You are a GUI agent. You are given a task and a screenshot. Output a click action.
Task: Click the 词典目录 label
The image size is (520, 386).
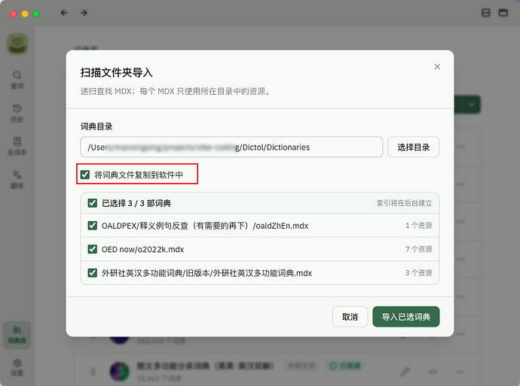click(96, 126)
